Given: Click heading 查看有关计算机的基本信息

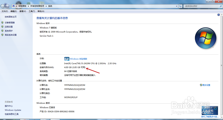Looking at the screenshot, I should click(x=52, y=18).
